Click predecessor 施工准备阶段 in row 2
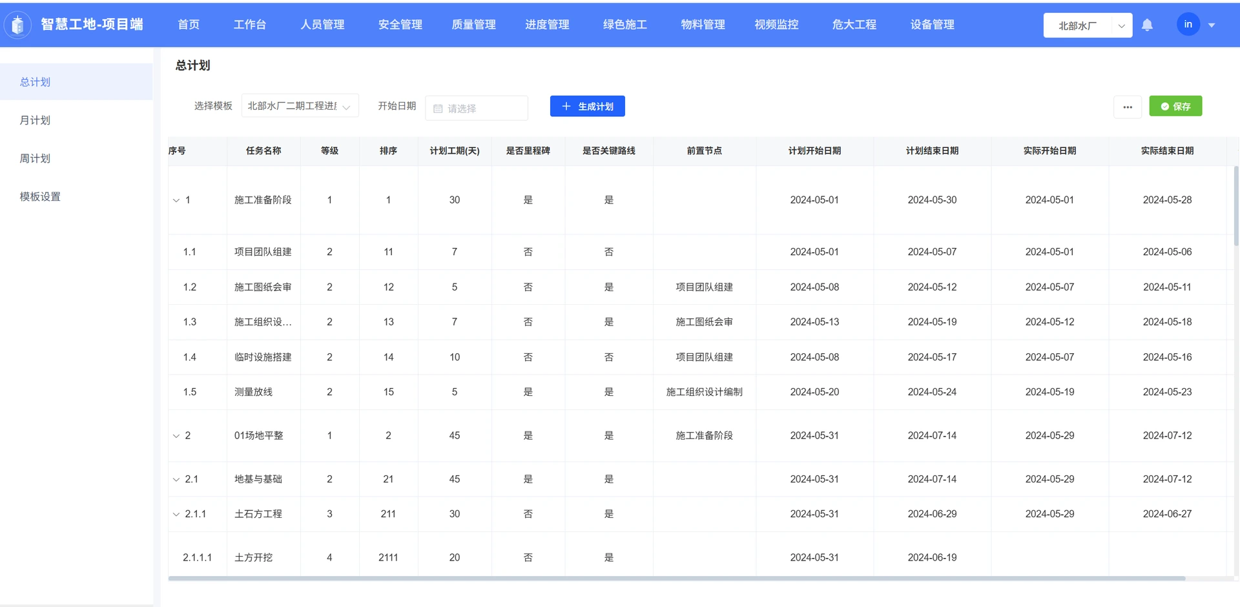The height and width of the screenshot is (607, 1240). click(x=705, y=436)
